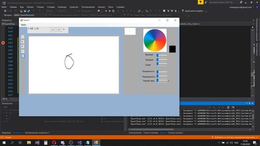The image size is (260, 146).
Task: Adjust the Синий (blue) slider
Action: [x=162, y=64]
